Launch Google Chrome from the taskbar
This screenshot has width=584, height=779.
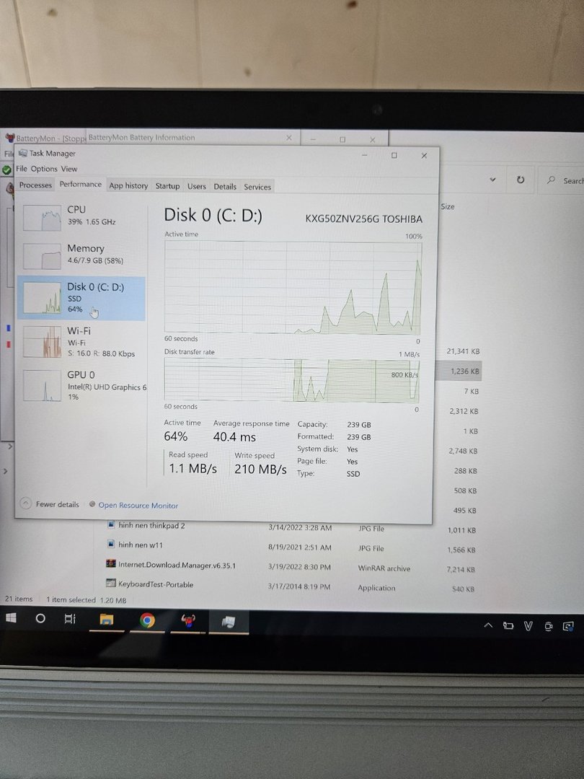tap(147, 620)
